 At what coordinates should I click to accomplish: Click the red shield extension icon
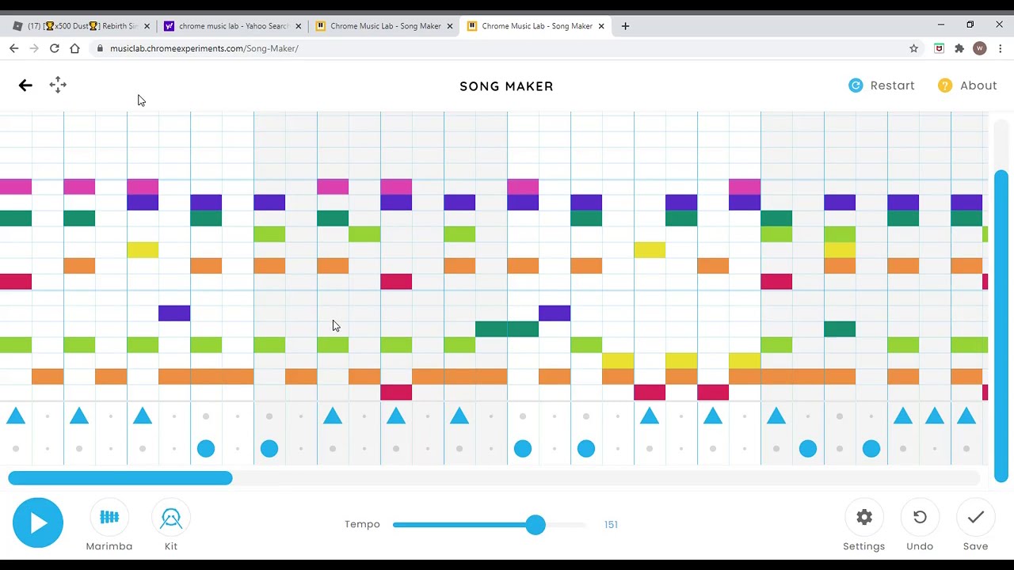tap(939, 48)
